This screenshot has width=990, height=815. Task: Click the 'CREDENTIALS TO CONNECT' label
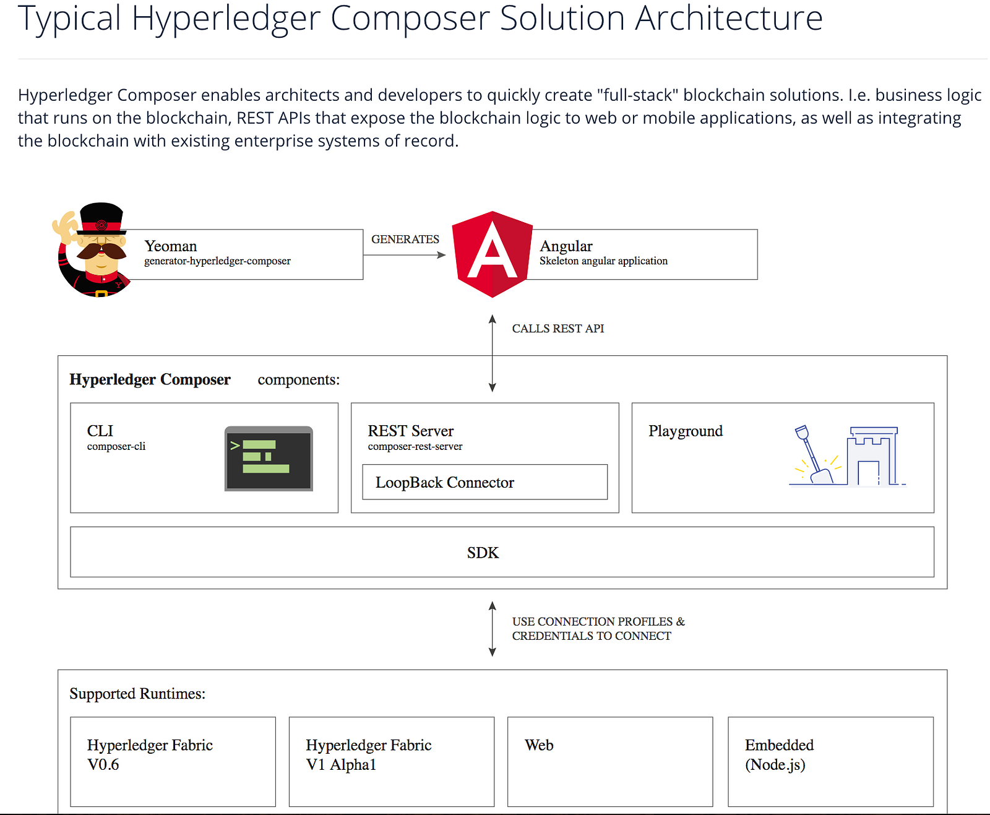click(592, 636)
